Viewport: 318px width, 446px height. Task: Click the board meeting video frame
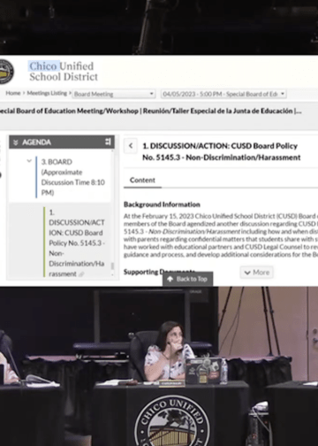pos(159,366)
